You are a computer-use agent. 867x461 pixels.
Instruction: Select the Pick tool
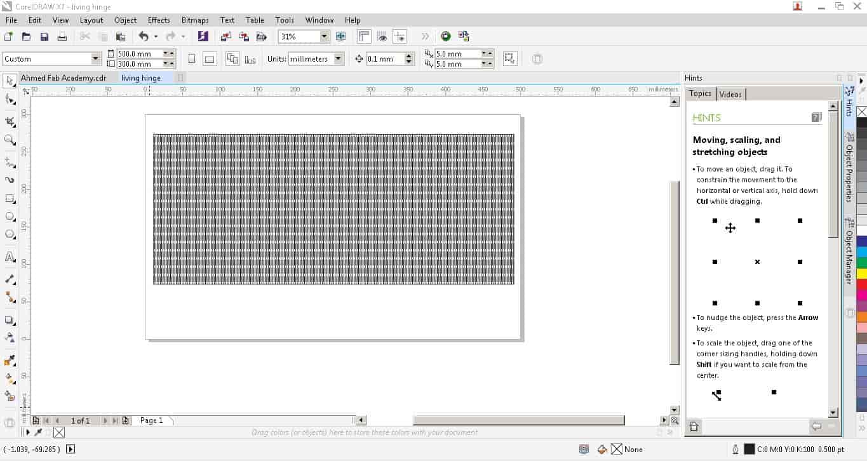click(x=10, y=81)
